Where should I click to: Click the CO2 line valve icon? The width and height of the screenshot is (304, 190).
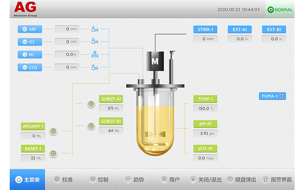[95, 67]
